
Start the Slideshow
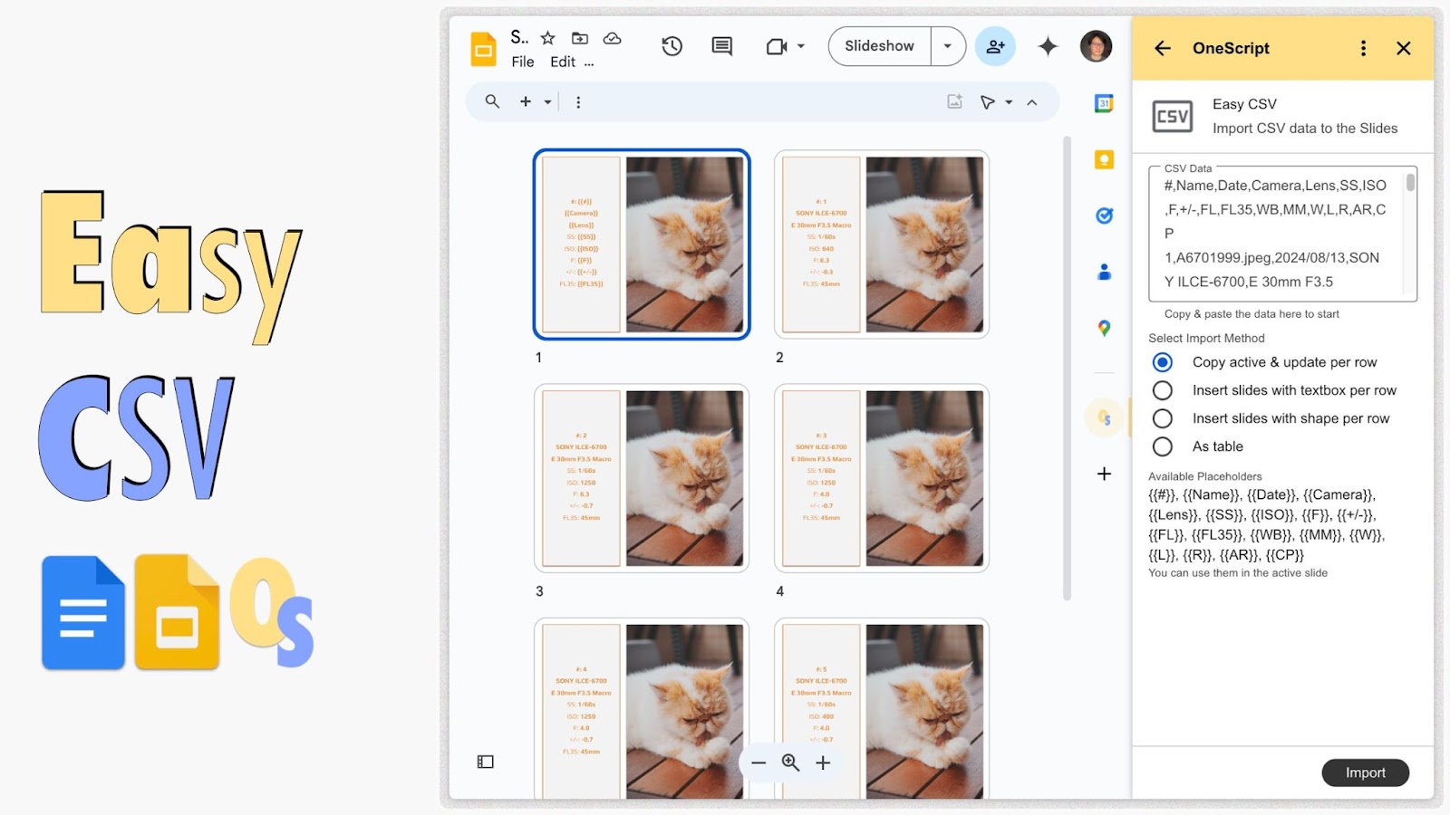879,46
